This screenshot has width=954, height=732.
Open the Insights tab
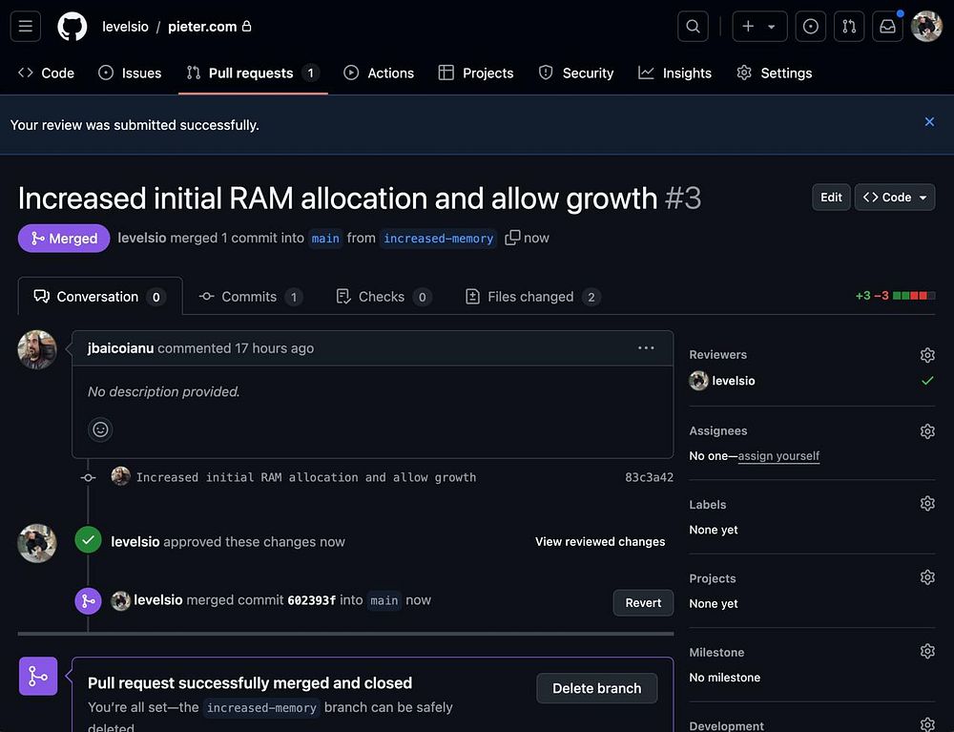tap(674, 73)
